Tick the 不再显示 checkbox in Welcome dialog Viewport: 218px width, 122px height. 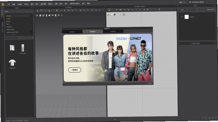click(x=146, y=84)
